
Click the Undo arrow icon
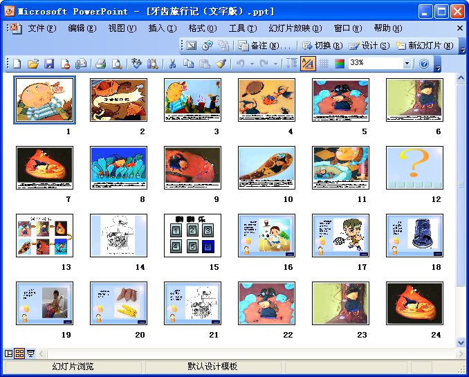pos(241,64)
